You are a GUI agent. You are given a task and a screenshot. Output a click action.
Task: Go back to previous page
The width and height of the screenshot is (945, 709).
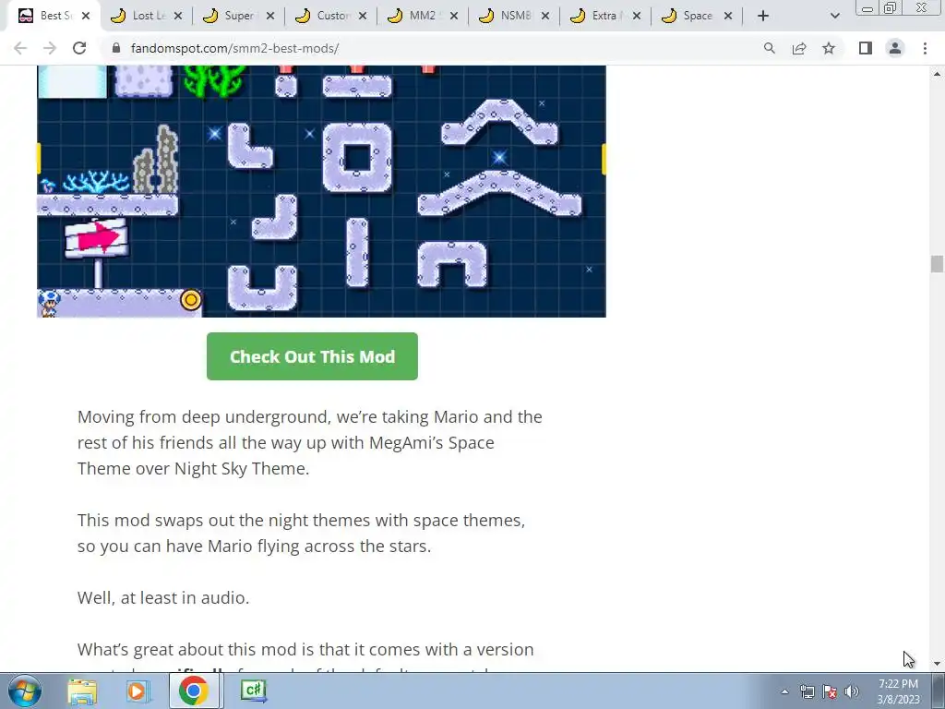(20, 48)
